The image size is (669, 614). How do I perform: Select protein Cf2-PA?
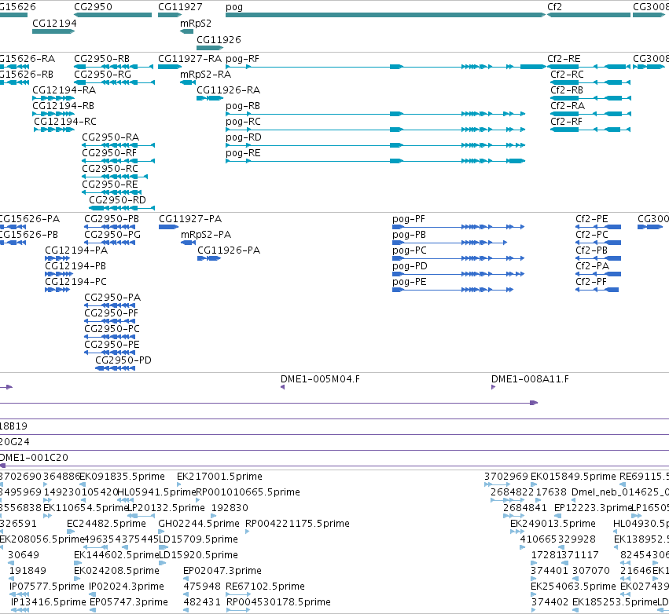coord(598,274)
